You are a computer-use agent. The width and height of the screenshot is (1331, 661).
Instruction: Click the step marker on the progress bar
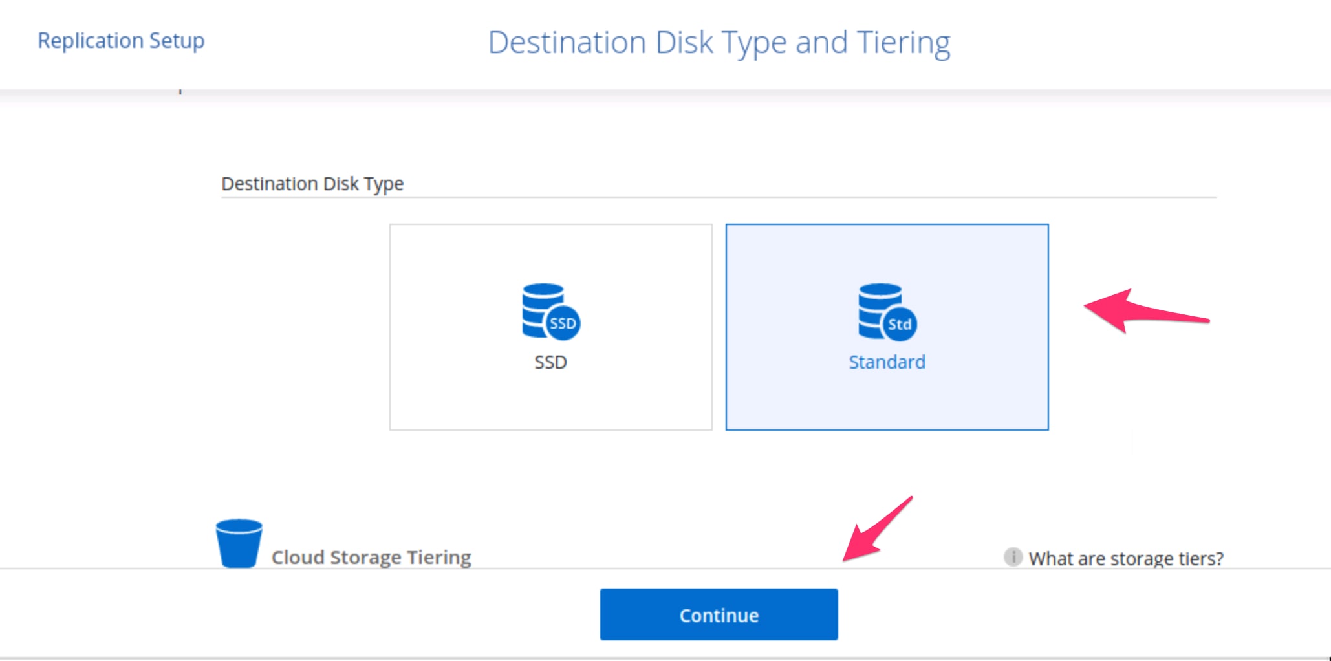pos(180,92)
